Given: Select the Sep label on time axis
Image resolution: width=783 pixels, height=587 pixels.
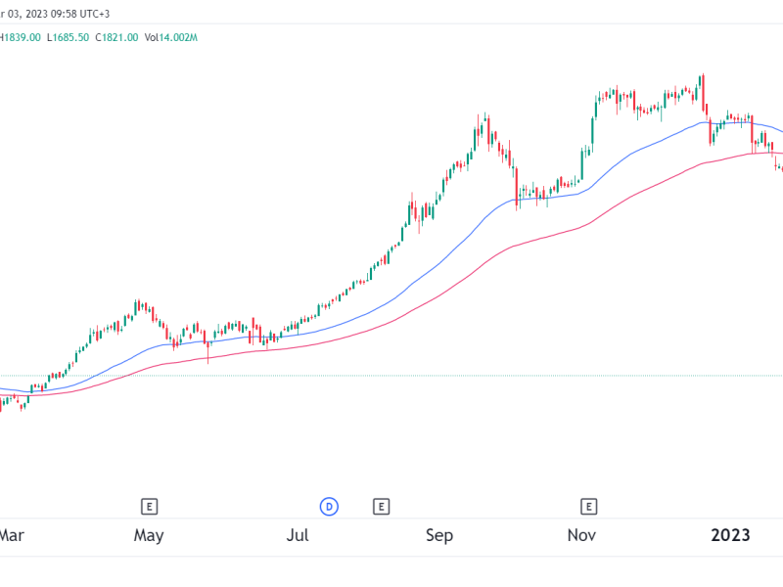Looking at the screenshot, I should point(439,535).
